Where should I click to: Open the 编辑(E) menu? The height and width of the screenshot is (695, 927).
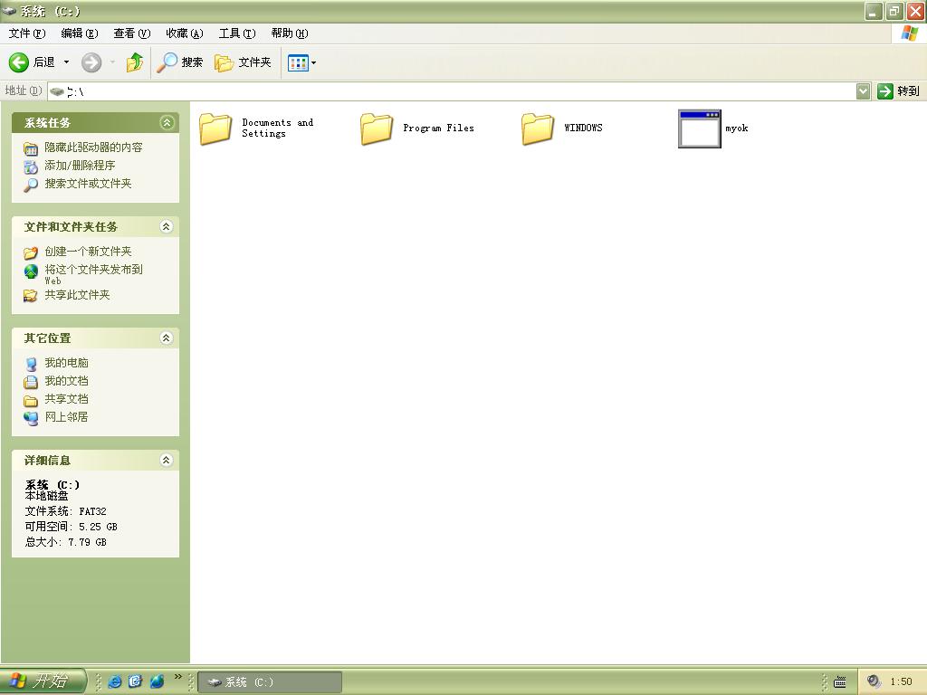[80, 33]
